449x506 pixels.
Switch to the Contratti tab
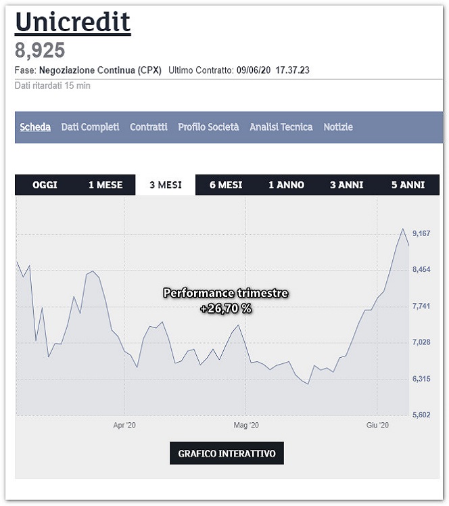tap(149, 127)
